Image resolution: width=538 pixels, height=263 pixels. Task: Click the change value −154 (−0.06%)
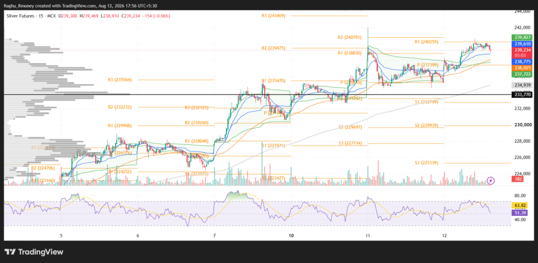(156, 16)
